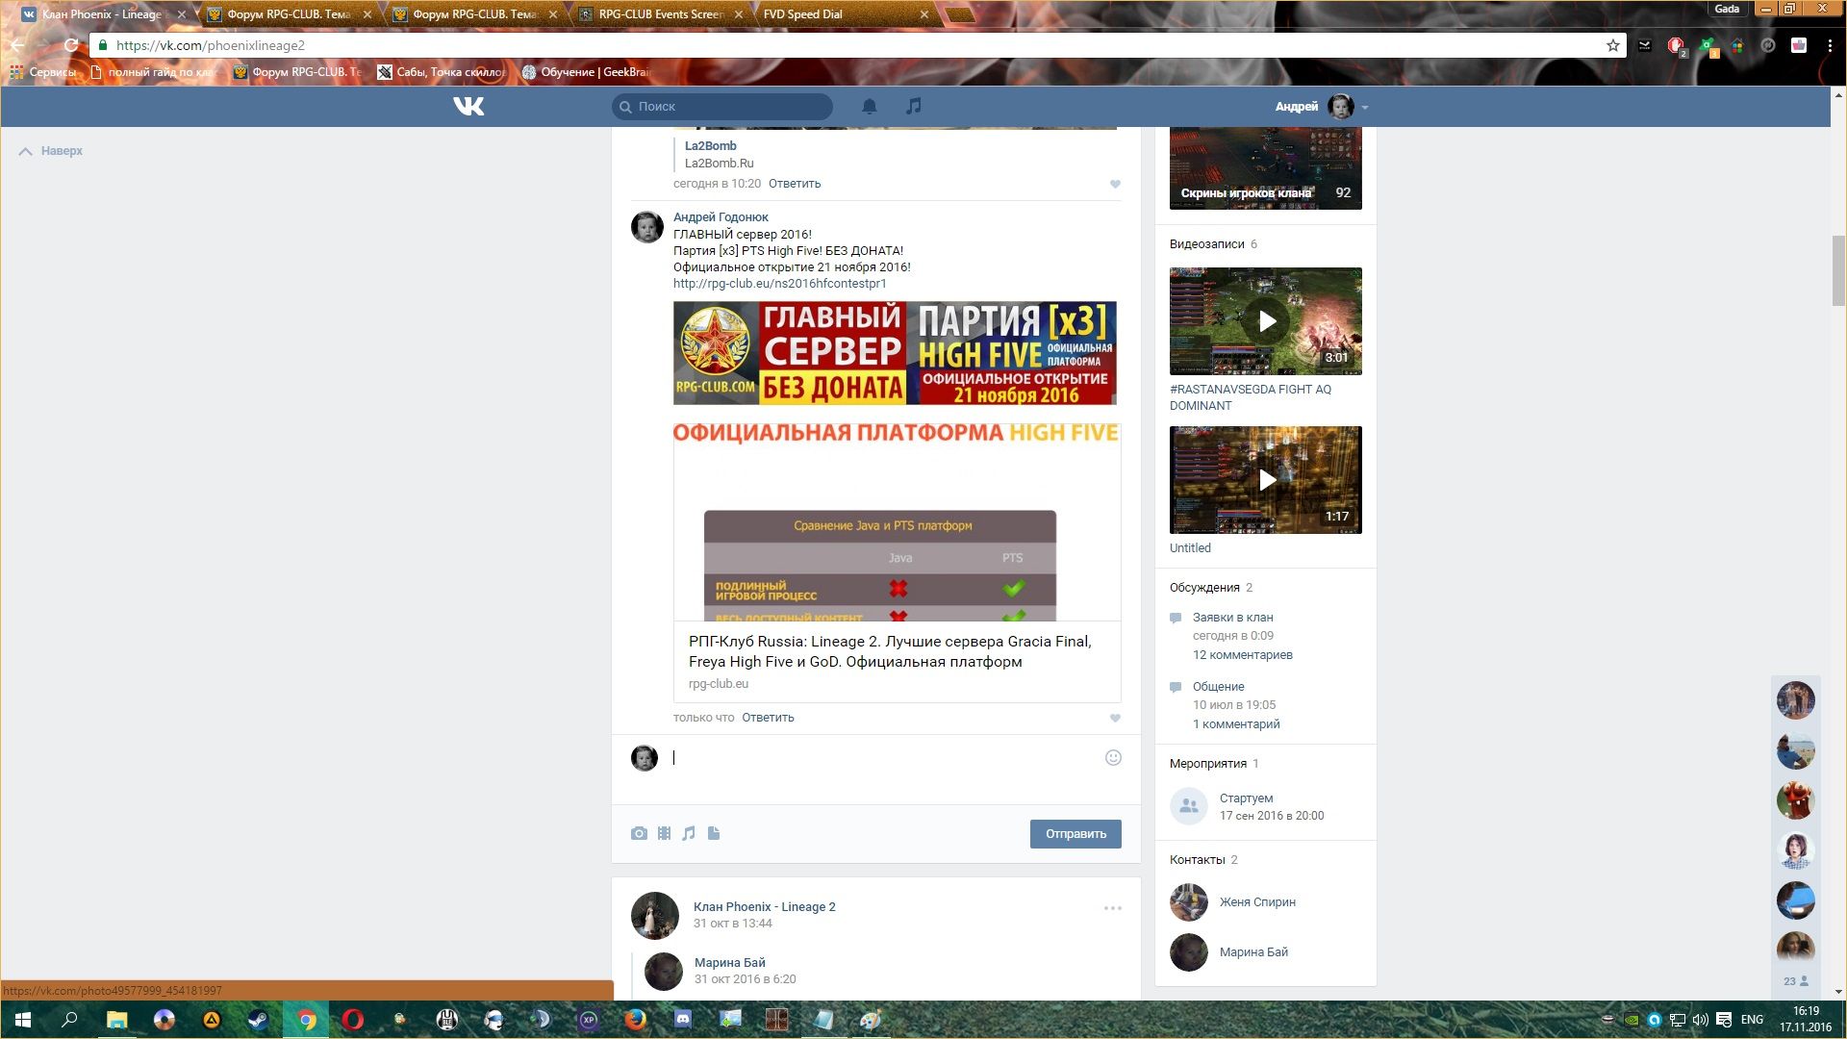Image resolution: width=1847 pixels, height=1039 pixels.
Task: Like Андрей Годонюк's comment heart
Action: coord(1115,718)
